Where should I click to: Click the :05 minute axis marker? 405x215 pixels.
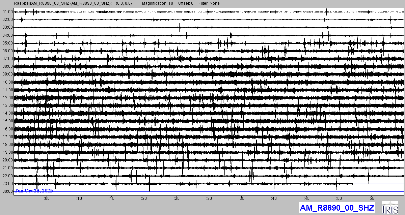point(47,198)
